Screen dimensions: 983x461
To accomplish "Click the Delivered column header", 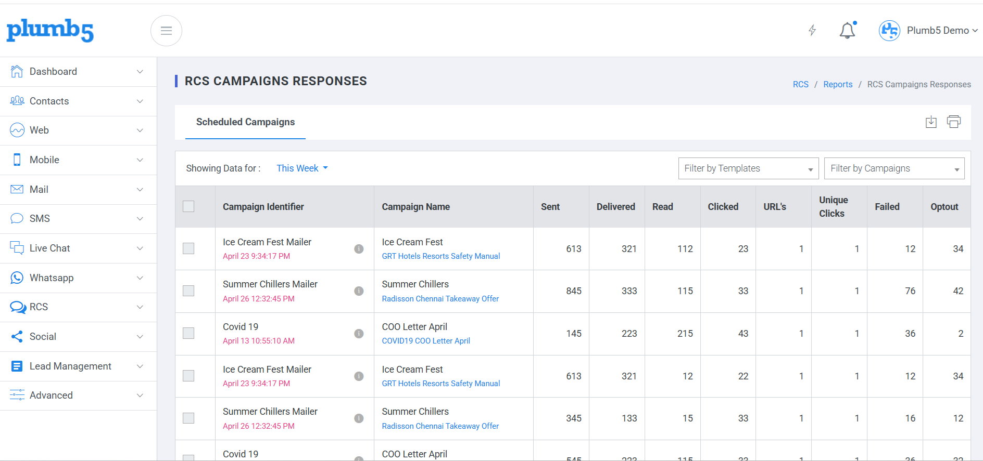I will (616, 207).
